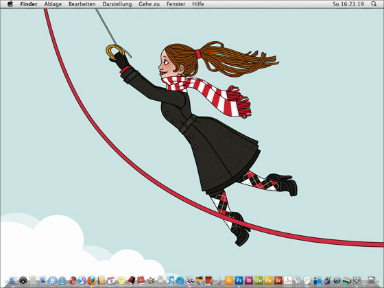Viewport: 384px width, 288px height.
Task: Open iCal calendar in the Dock
Action: [111, 280]
